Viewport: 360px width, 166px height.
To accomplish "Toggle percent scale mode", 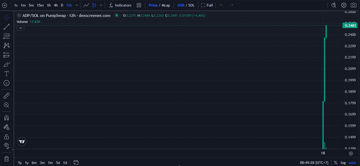I will tap(335, 163).
